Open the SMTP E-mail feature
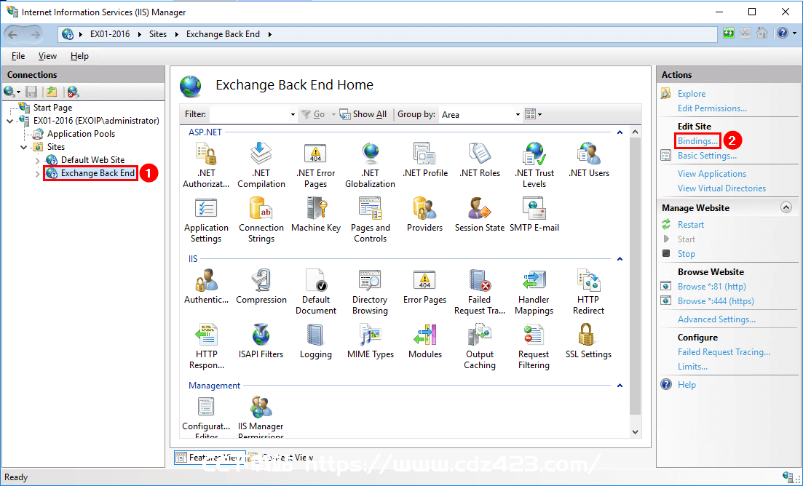Viewport: 803px width, 486px height. click(x=534, y=215)
